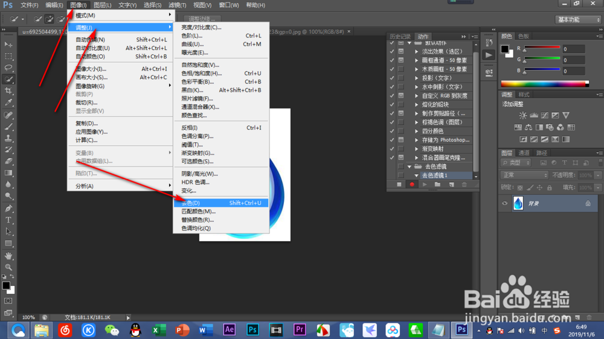Add a Brightness/Contrast adjustment (sun icon)

point(522,115)
